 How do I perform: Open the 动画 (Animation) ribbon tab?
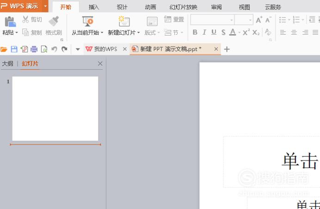tap(150, 7)
